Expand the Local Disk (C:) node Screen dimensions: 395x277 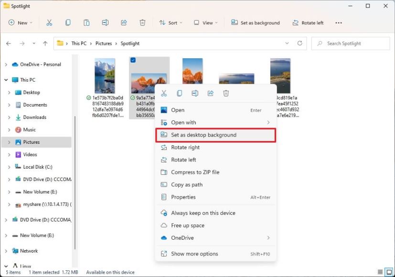point(9,167)
